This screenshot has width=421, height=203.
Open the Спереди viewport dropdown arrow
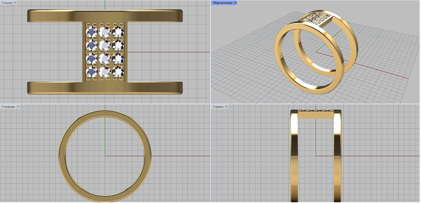[18, 107]
